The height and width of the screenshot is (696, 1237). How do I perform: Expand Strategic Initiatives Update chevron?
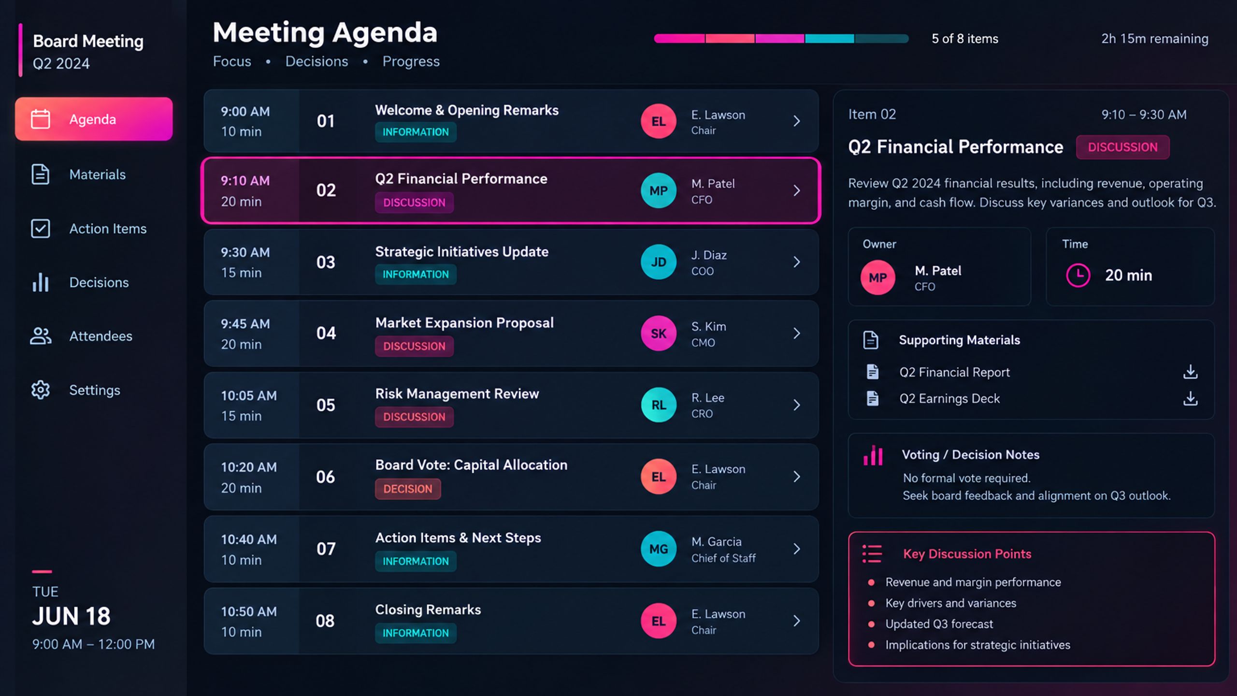click(x=797, y=262)
